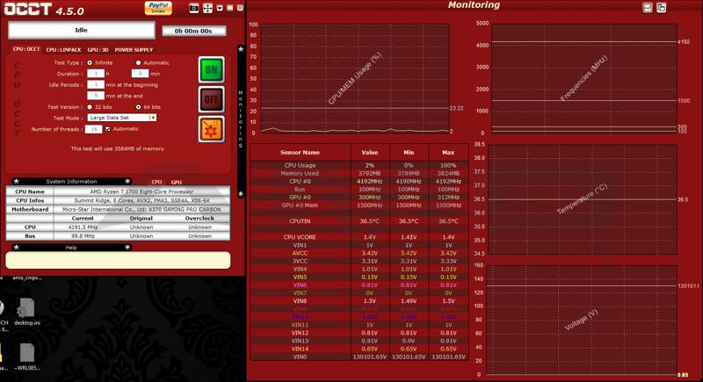Click the Sensor Name column header
703x382 pixels.
[x=300, y=152]
